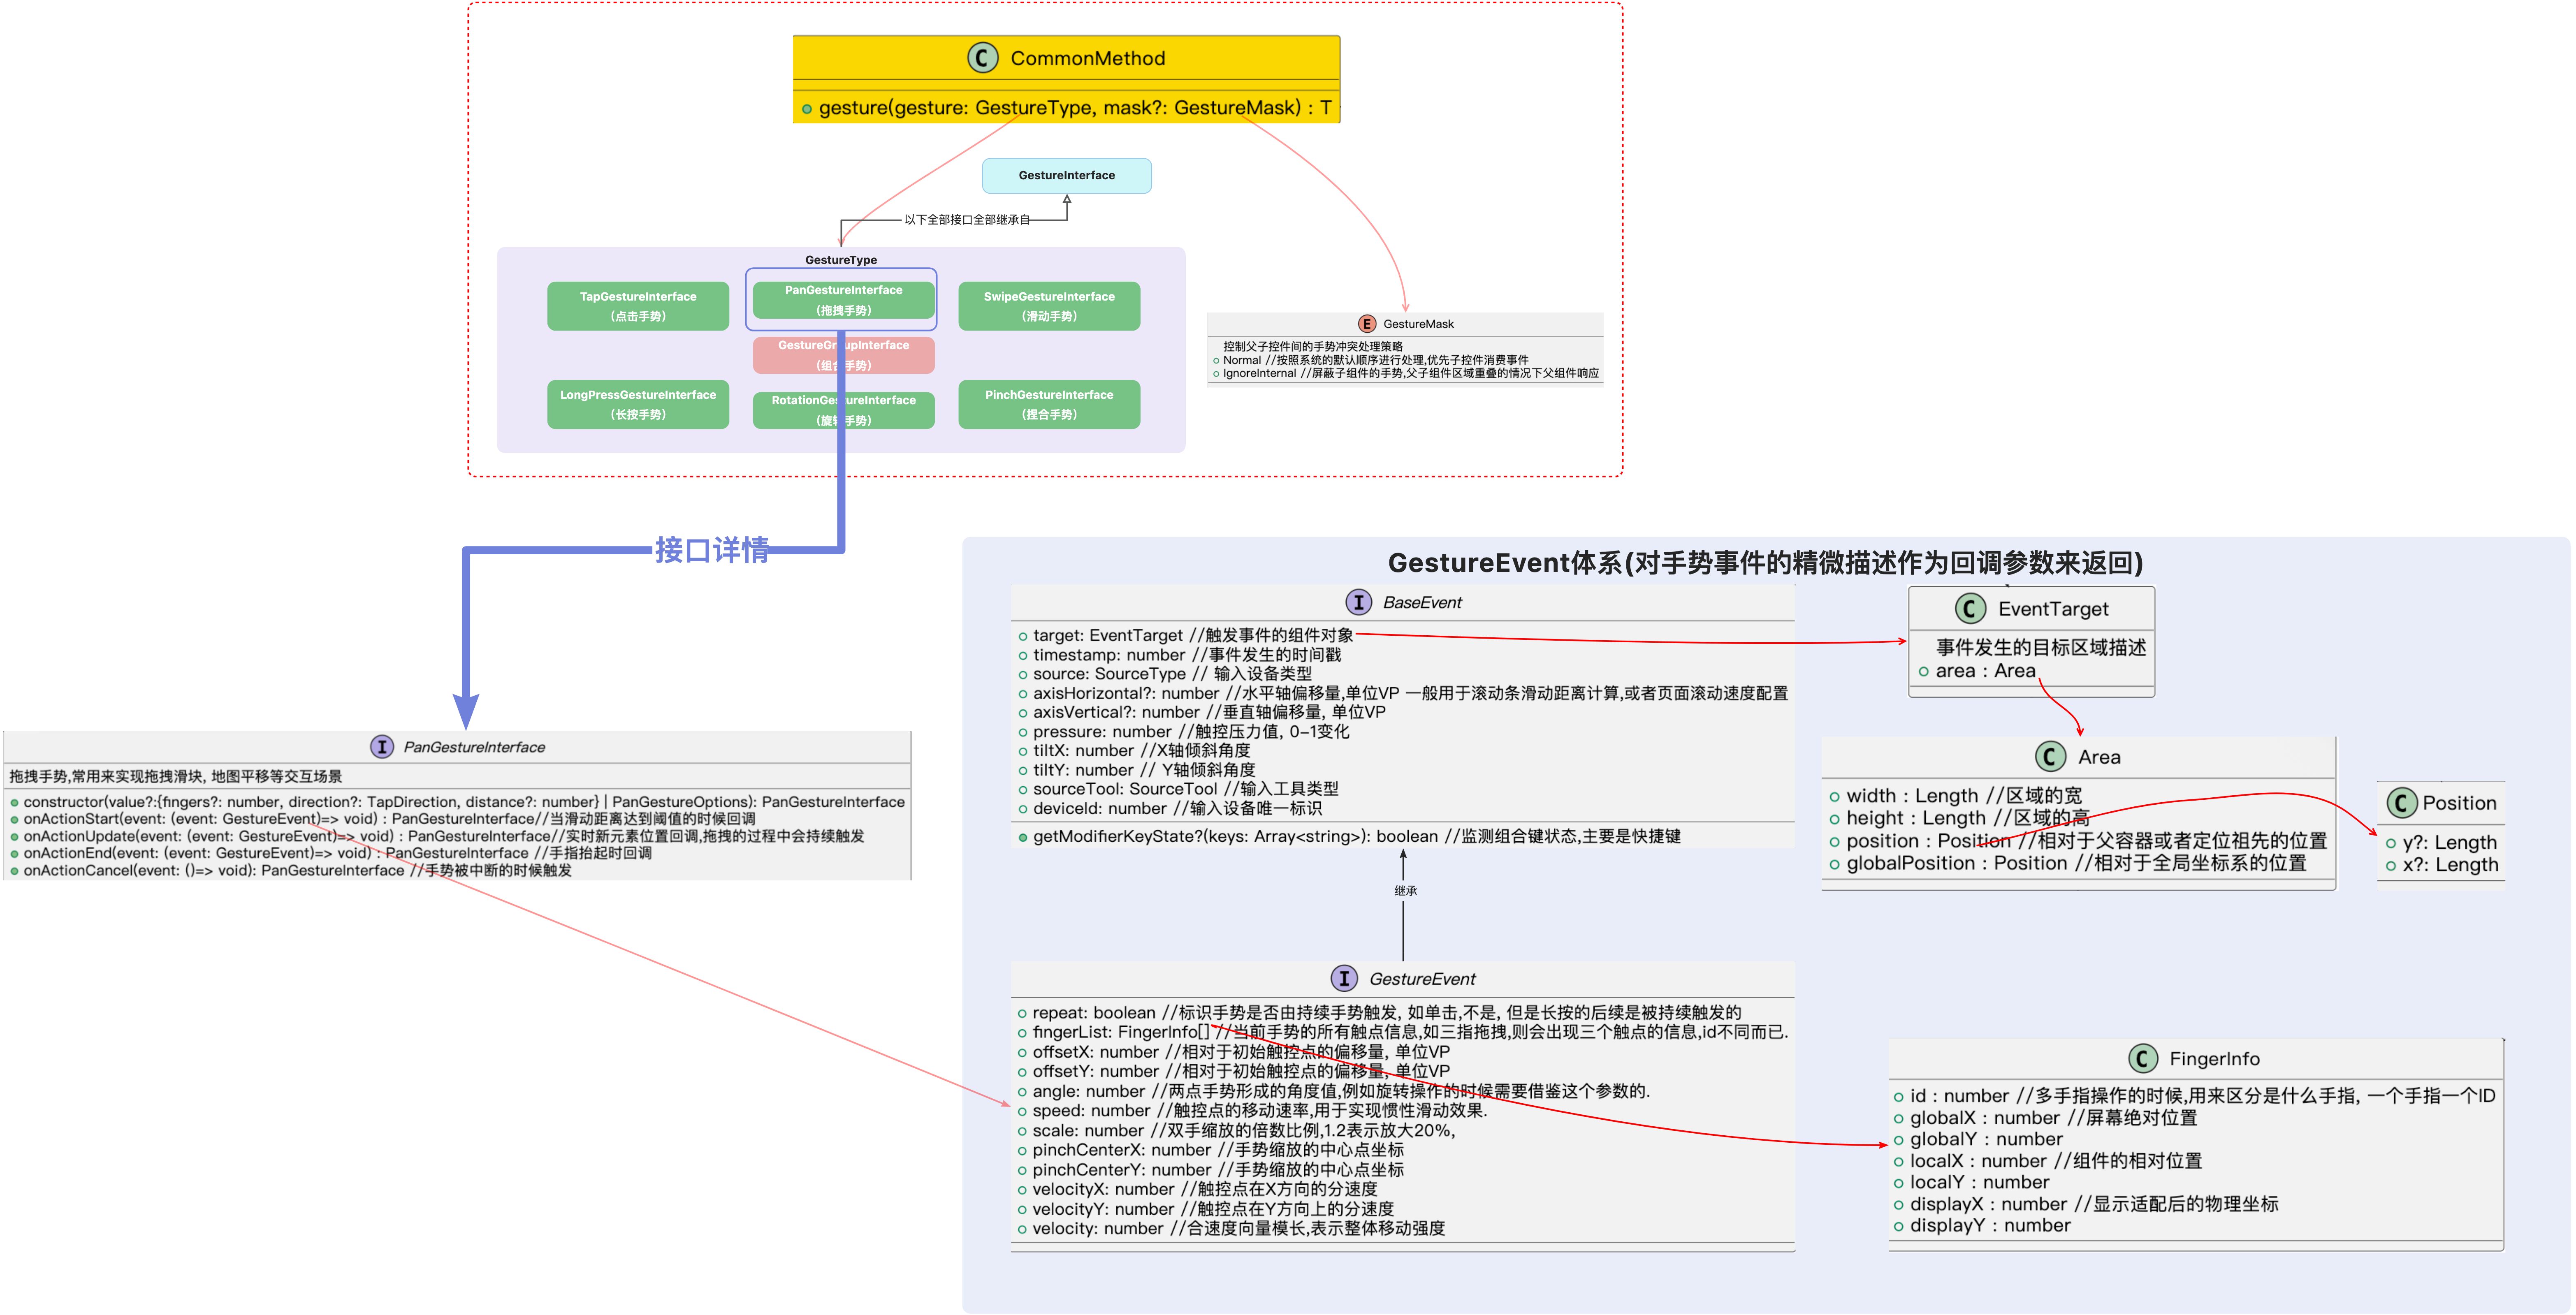Click the onActionCancel method row
Viewport: 2576px width, 1315px height.
(291, 870)
